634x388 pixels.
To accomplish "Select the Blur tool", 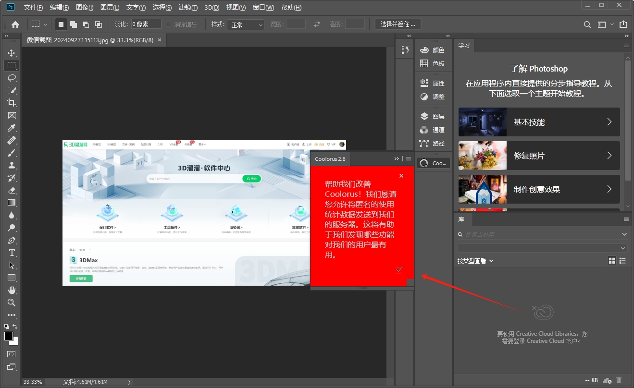I will coord(12,215).
